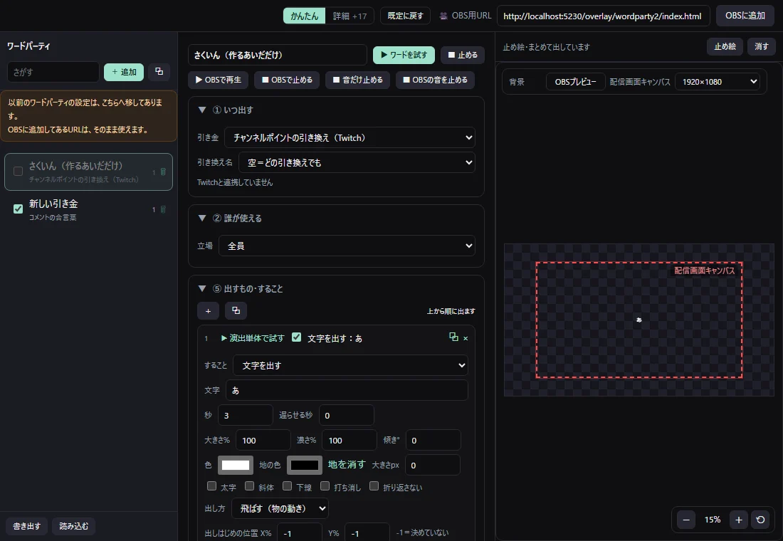Click the 大きさpx field
The height and width of the screenshot is (541, 783).
(433, 465)
